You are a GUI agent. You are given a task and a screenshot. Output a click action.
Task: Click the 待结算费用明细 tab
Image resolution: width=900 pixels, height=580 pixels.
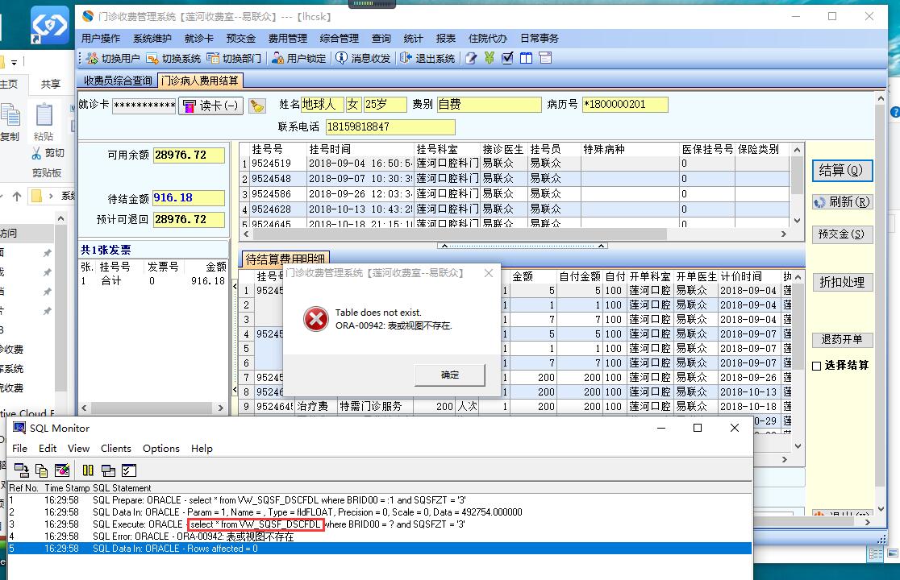coord(285,259)
